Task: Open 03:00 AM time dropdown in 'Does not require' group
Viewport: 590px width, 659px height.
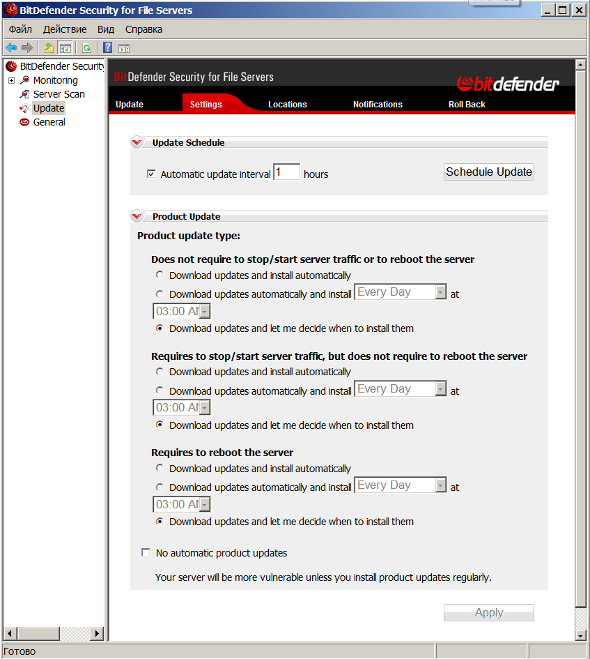Action: [181, 312]
